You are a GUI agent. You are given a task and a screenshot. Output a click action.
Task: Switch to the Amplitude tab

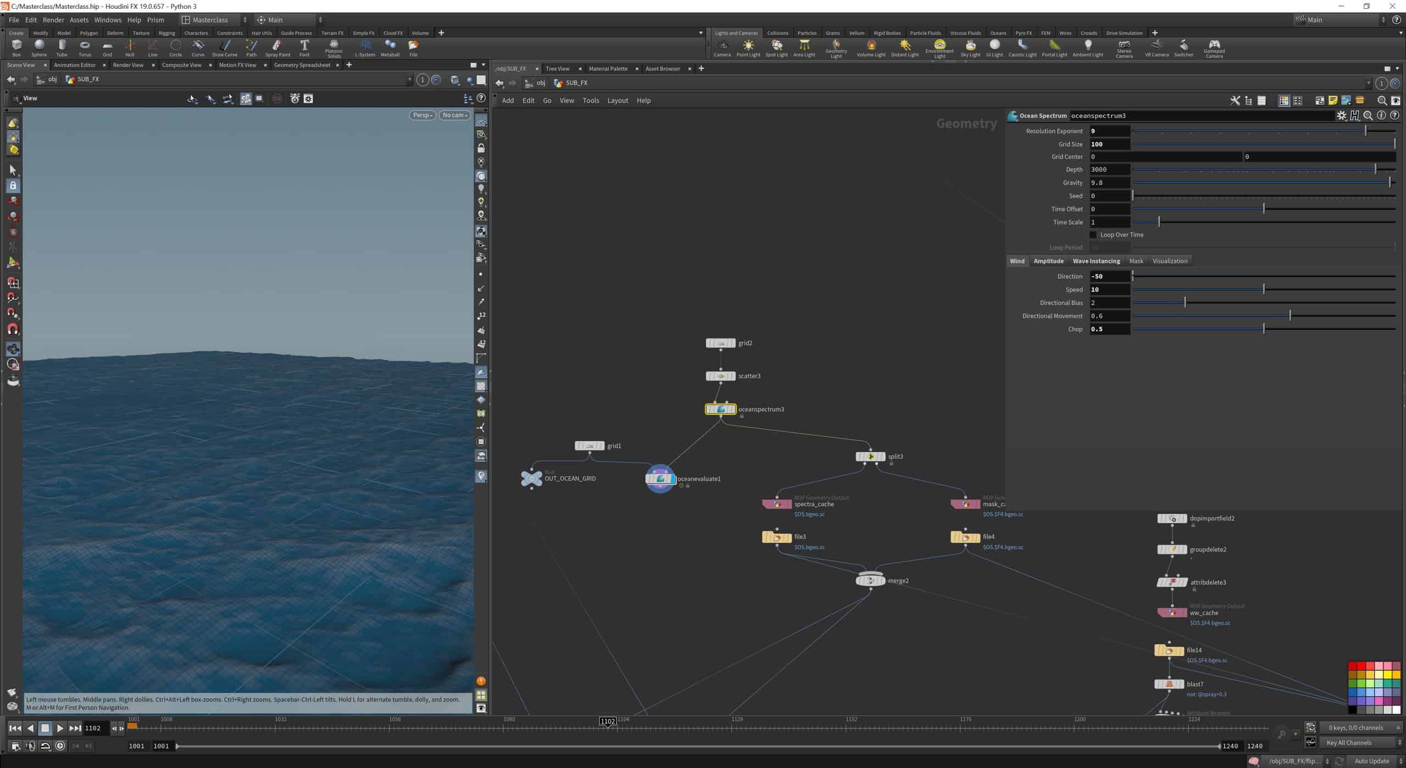pos(1048,261)
